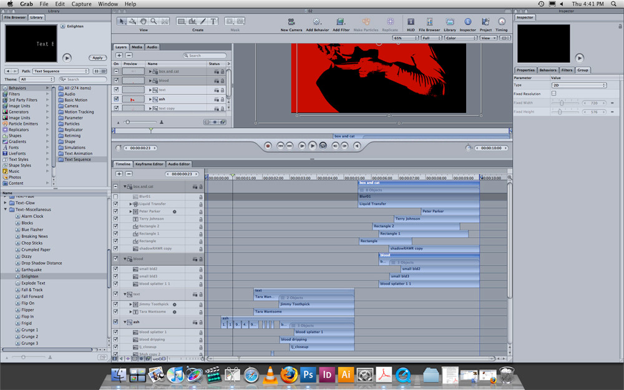Viewport: 624px width, 390px height.
Task: Toggle ash layer checkbox in Layers list
Action: pos(116,99)
